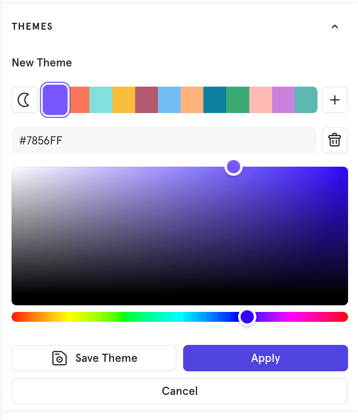This screenshot has height=420, width=358.
Task: Click the camera icon on Save Theme
Action: [60, 358]
